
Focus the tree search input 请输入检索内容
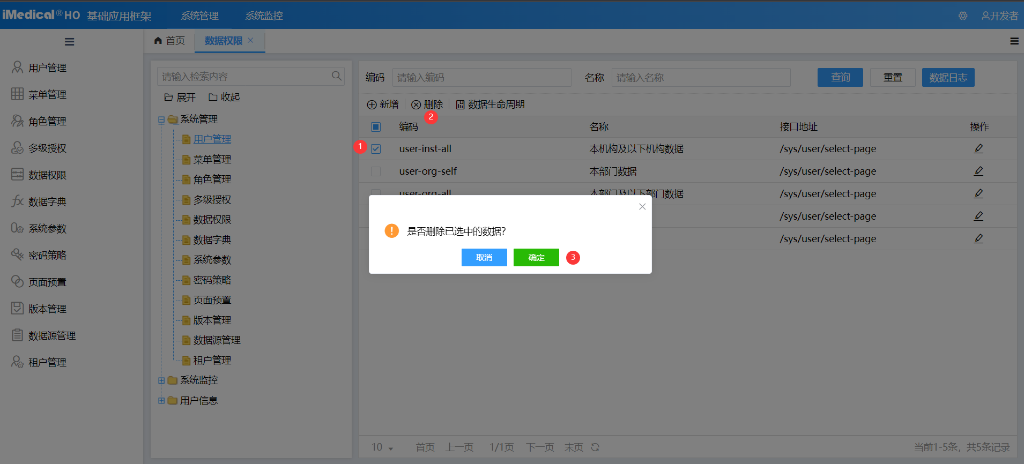coord(250,76)
